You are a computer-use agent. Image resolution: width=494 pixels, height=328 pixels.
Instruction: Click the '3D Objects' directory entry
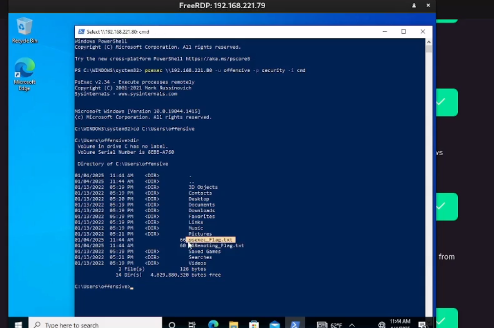click(x=203, y=187)
